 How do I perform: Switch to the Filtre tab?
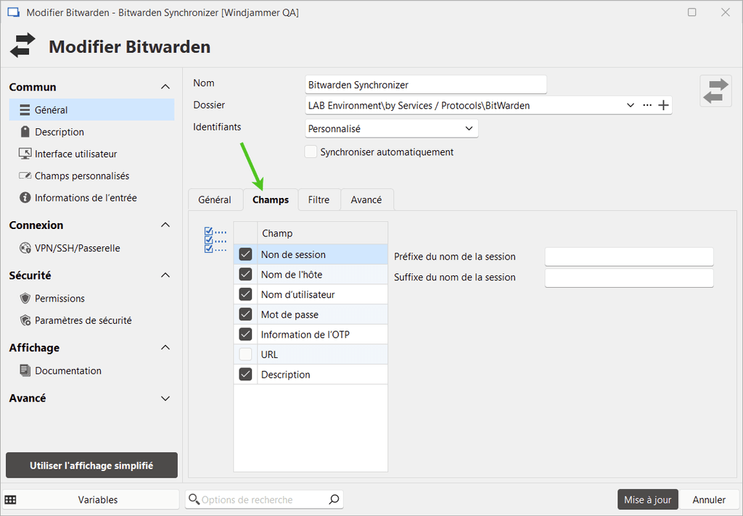[x=319, y=199]
